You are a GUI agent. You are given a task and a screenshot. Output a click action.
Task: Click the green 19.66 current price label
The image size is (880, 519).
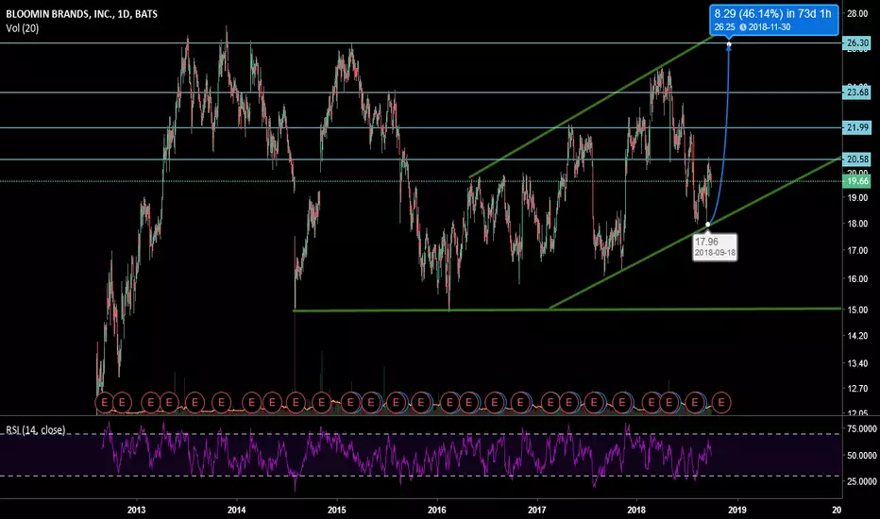click(x=857, y=180)
